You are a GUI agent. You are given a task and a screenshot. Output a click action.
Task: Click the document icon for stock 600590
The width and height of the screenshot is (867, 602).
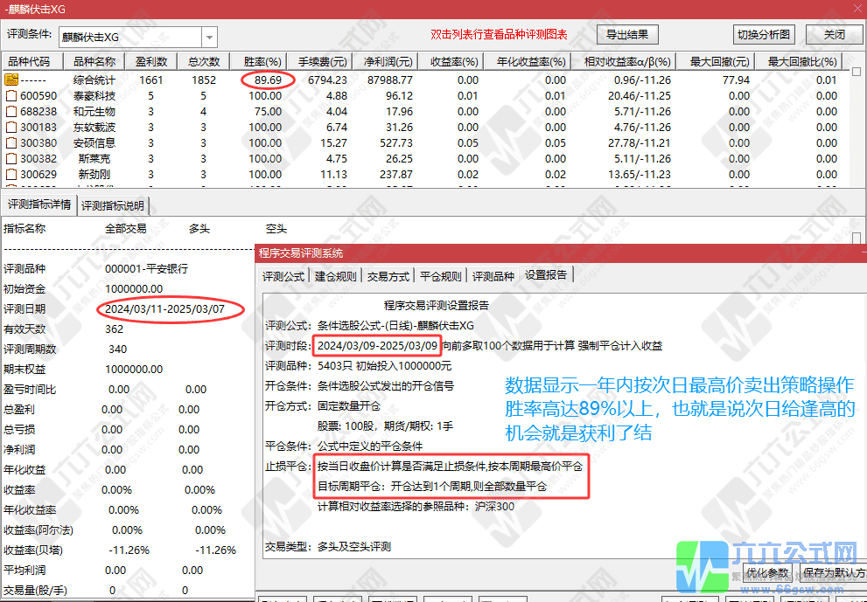click(x=11, y=95)
